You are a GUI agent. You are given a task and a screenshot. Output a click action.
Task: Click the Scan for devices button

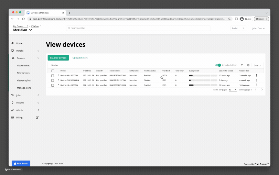coord(58,58)
